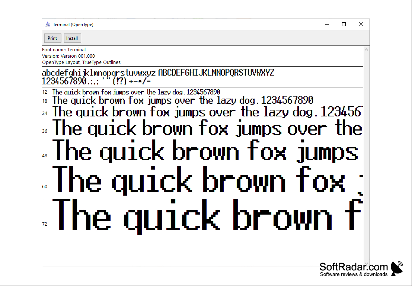Click the size 72 sample sentence
The height and width of the screenshot is (286, 412).
tap(208, 217)
